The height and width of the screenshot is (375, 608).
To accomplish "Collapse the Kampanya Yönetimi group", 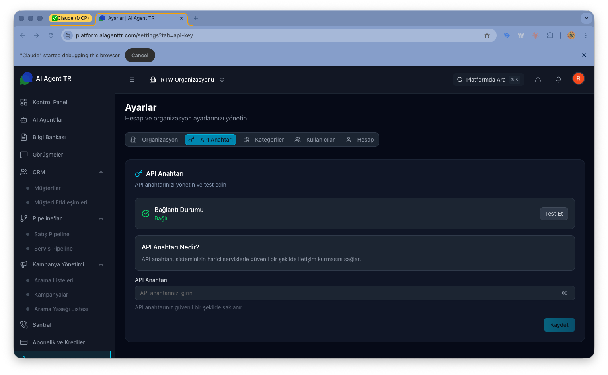I will coord(101,264).
